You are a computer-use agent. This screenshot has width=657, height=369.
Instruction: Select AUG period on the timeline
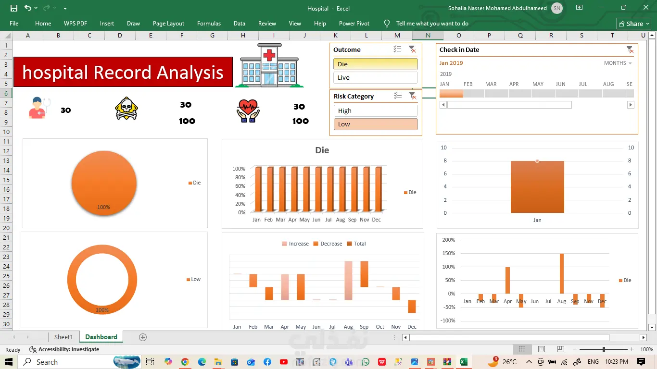[613, 93]
